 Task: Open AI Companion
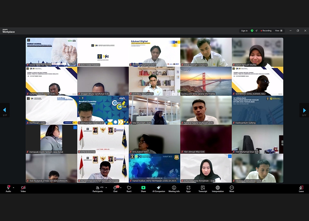(159, 189)
